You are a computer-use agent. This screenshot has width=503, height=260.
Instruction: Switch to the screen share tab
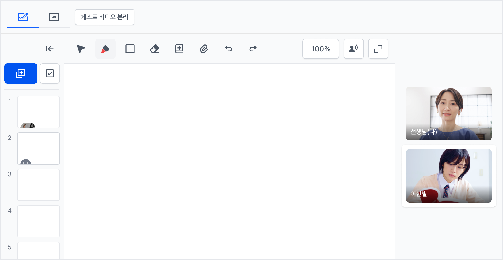coord(54,17)
